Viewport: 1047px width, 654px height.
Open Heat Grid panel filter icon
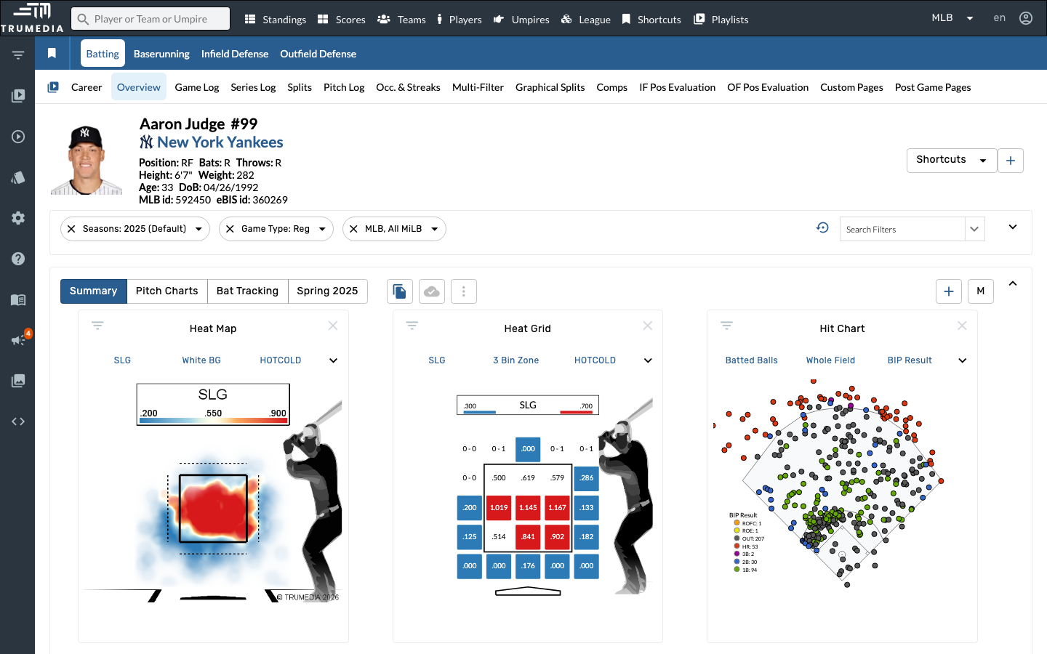(x=412, y=326)
